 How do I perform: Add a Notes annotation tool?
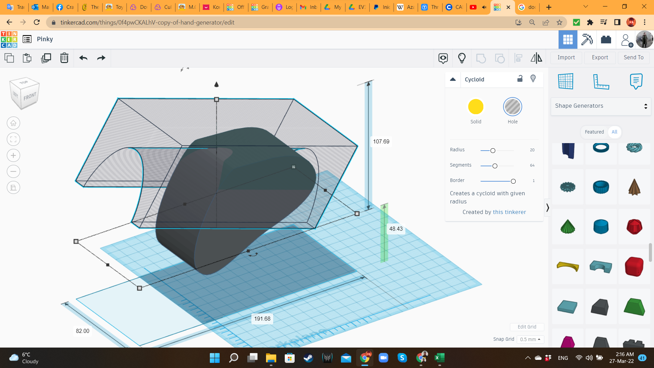click(x=636, y=81)
